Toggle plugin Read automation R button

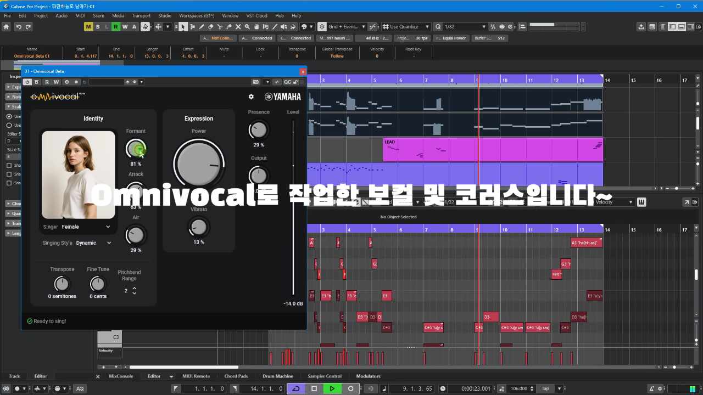point(47,82)
